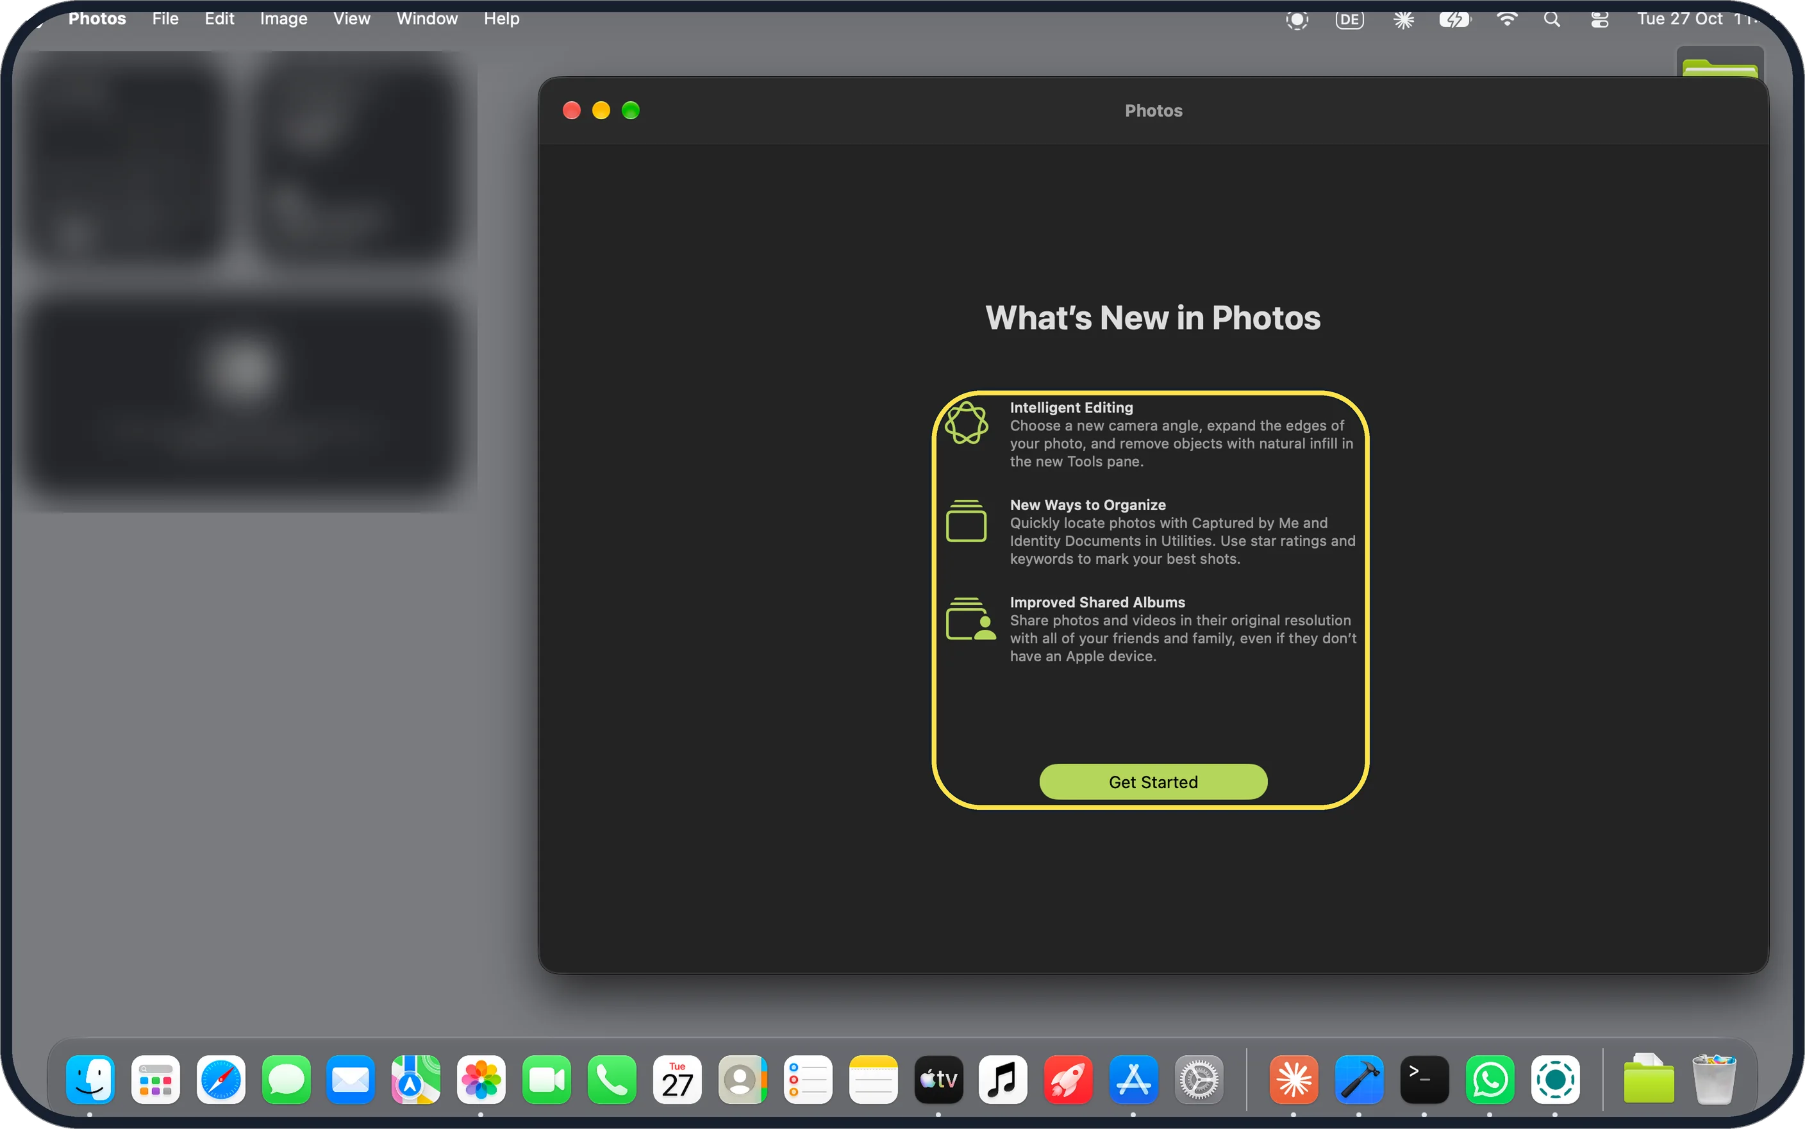The height and width of the screenshot is (1129, 1805).
Task: Click the Improved Shared Albums icon
Action: coord(970,618)
